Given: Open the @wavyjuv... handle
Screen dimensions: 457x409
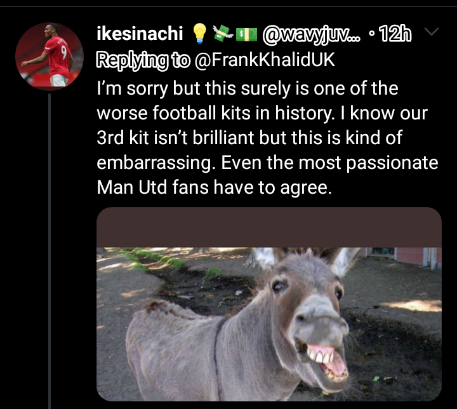Looking at the screenshot, I should click(311, 35).
